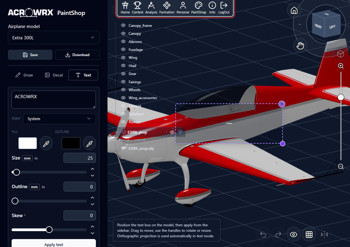
Task: Hide the Fuselage part
Action: [x=123, y=49]
